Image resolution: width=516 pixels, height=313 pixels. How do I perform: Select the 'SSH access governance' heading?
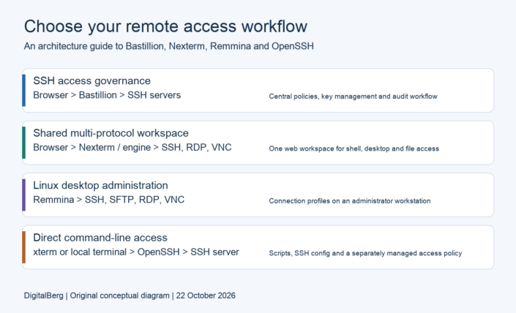click(x=91, y=81)
